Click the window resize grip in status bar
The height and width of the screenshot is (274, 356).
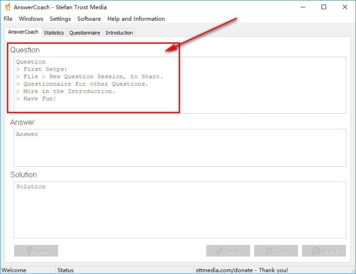353,271
